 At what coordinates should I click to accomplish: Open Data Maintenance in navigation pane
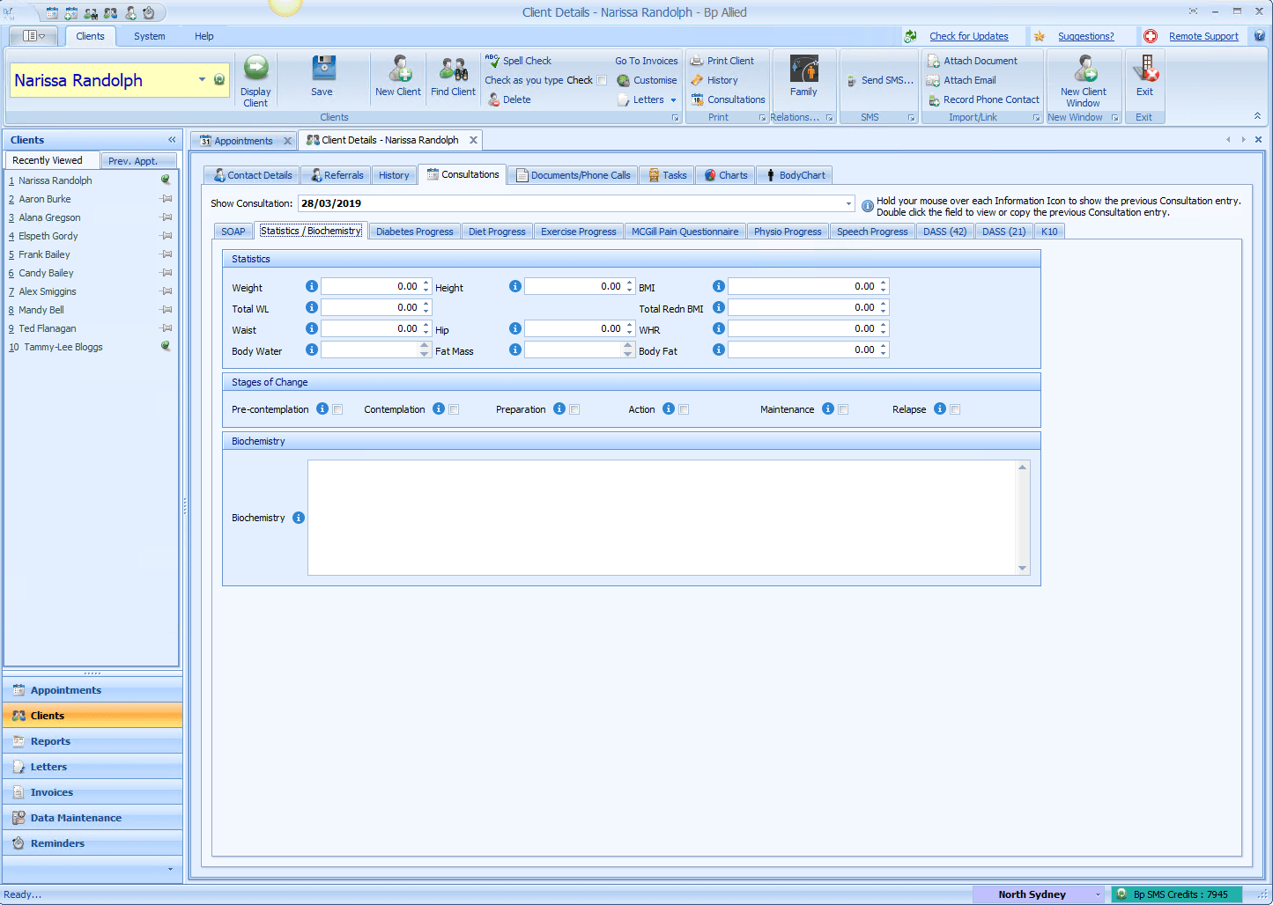coord(93,818)
